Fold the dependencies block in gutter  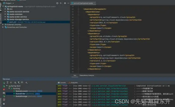pos(78,12)
